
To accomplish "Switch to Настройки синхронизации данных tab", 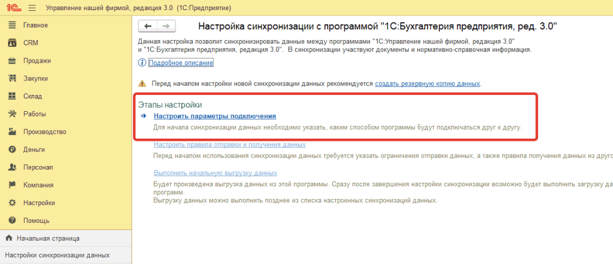I will coord(66,256).
